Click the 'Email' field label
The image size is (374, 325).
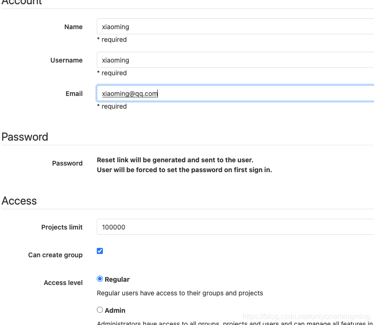click(x=74, y=94)
